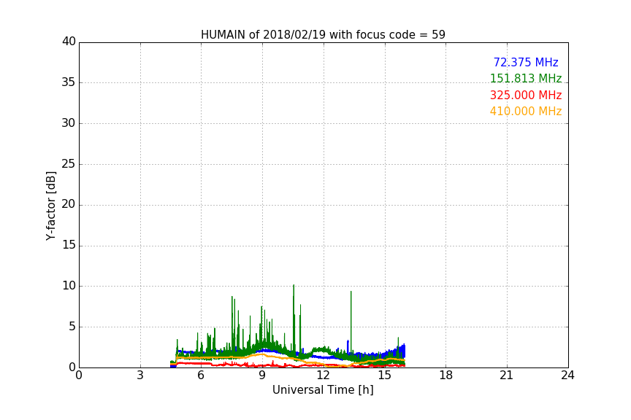Click the x-axis tick value 6
Viewport: 631px width, 420px height.
click(x=201, y=376)
